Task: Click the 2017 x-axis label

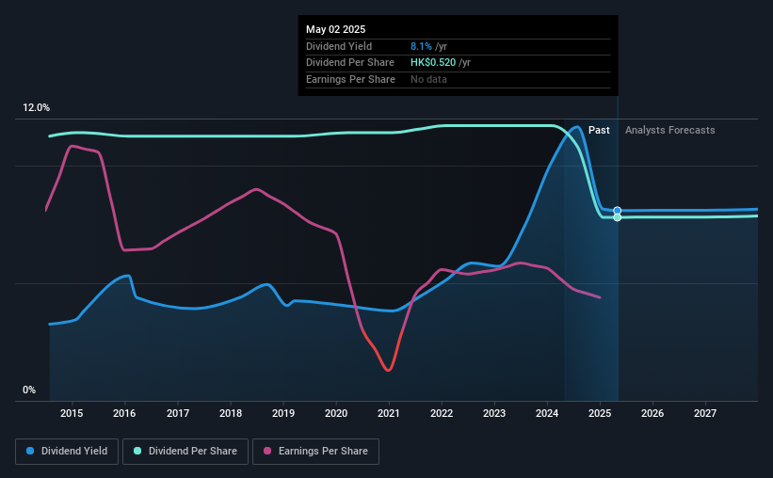Action: click(177, 413)
